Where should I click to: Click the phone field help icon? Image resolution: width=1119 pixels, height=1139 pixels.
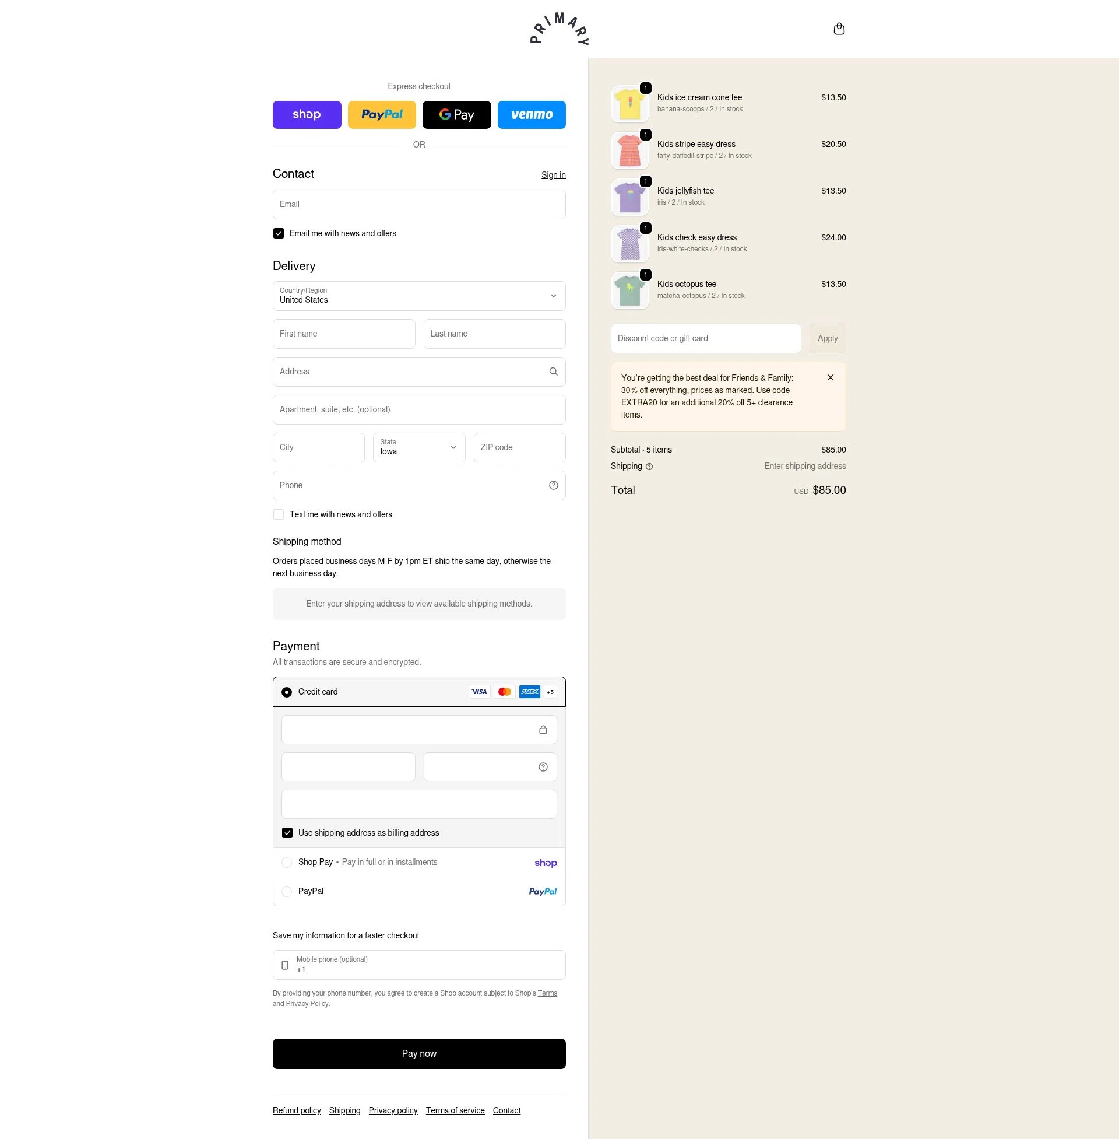(553, 485)
